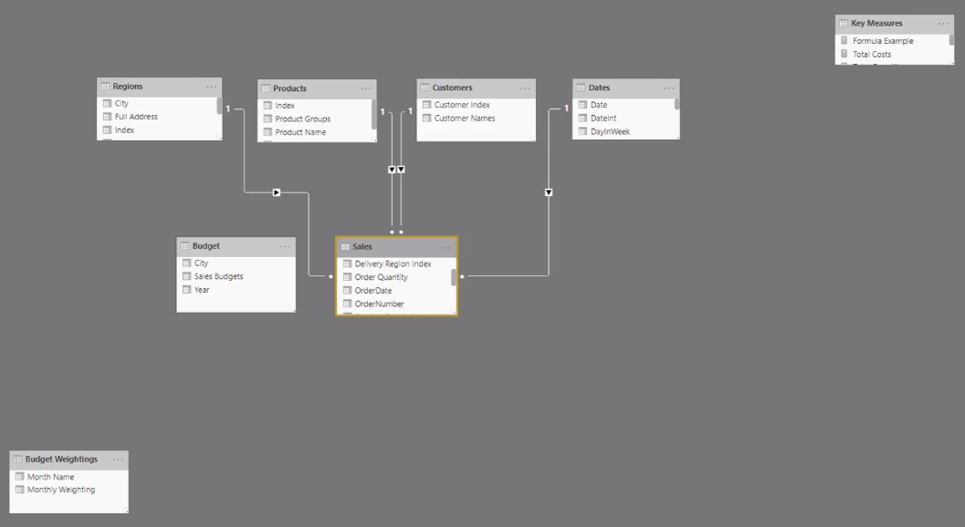Click the Key Measures table scrollbar

pyautogui.click(x=951, y=41)
